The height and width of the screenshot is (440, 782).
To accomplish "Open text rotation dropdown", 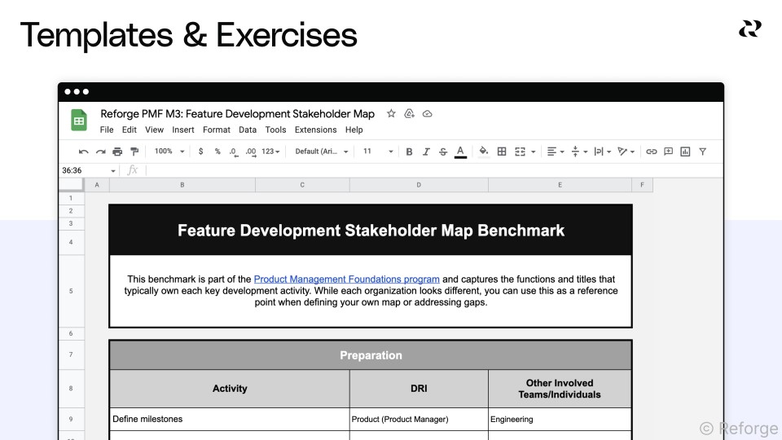I will pos(626,152).
